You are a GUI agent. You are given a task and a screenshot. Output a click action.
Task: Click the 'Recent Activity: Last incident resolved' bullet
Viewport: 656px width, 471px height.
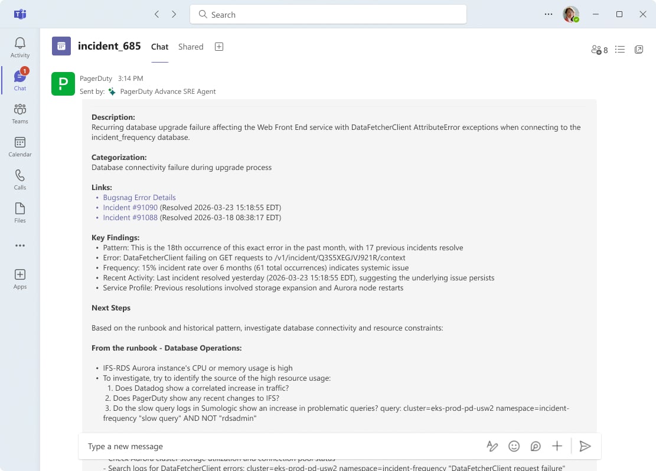pos(299,278)
